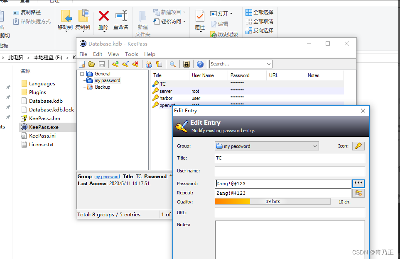Click the Select all icon in Explorer ribbon
Image resolution: width=400 pixels, height=259 pixels.
pyautogui.click(x=249, y=12)
